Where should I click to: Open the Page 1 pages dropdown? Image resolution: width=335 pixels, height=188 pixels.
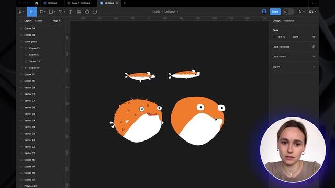click(57, 21)
